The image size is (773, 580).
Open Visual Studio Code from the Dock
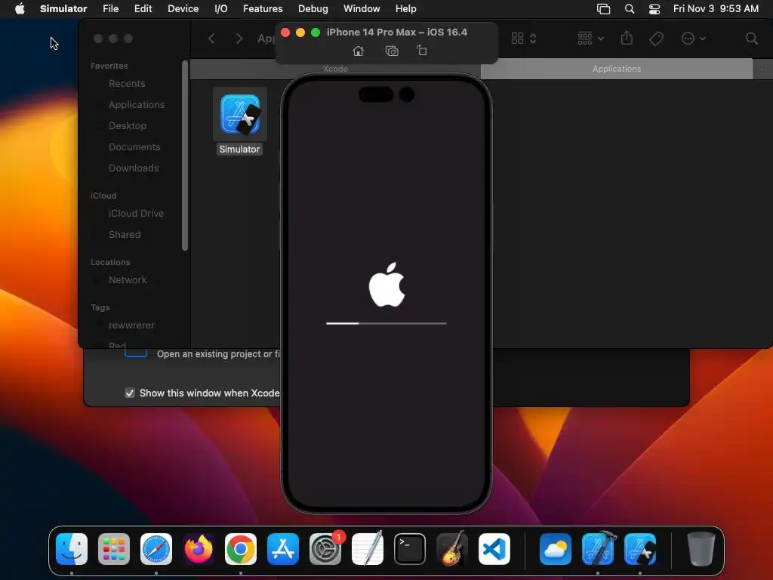[x=494, y=549]
